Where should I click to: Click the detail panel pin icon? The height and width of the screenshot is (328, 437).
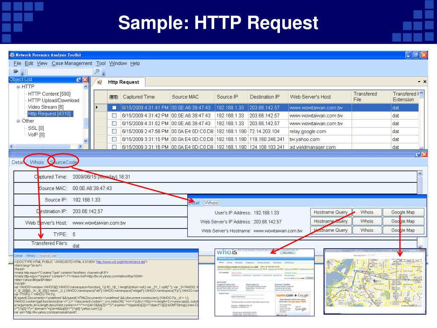pyautogui.click(x=417, y=155)
